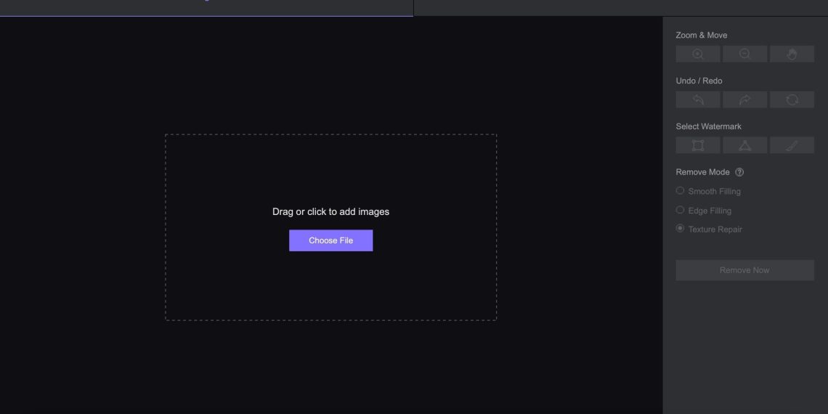Choose the Texture Repair radio option
The height and width of the screenshot is (414, 828).
pos(681,229)
